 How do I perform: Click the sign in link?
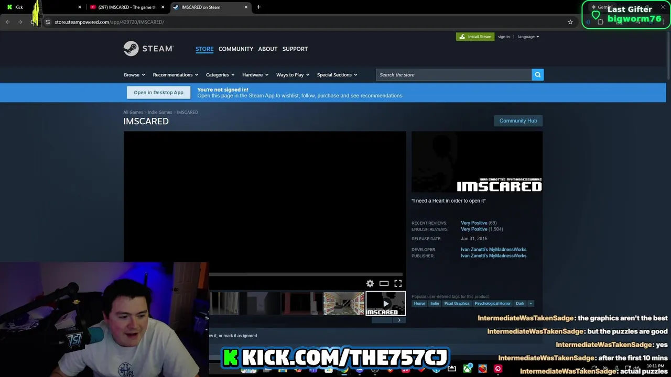[504, 37]
